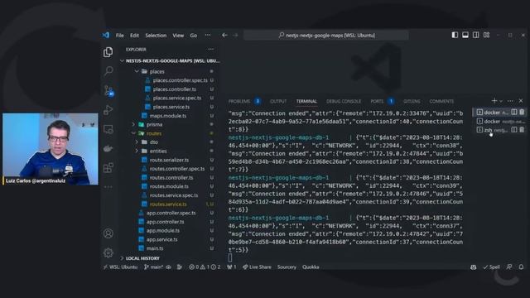Open the Extensions view

click(x=108, y=167)
